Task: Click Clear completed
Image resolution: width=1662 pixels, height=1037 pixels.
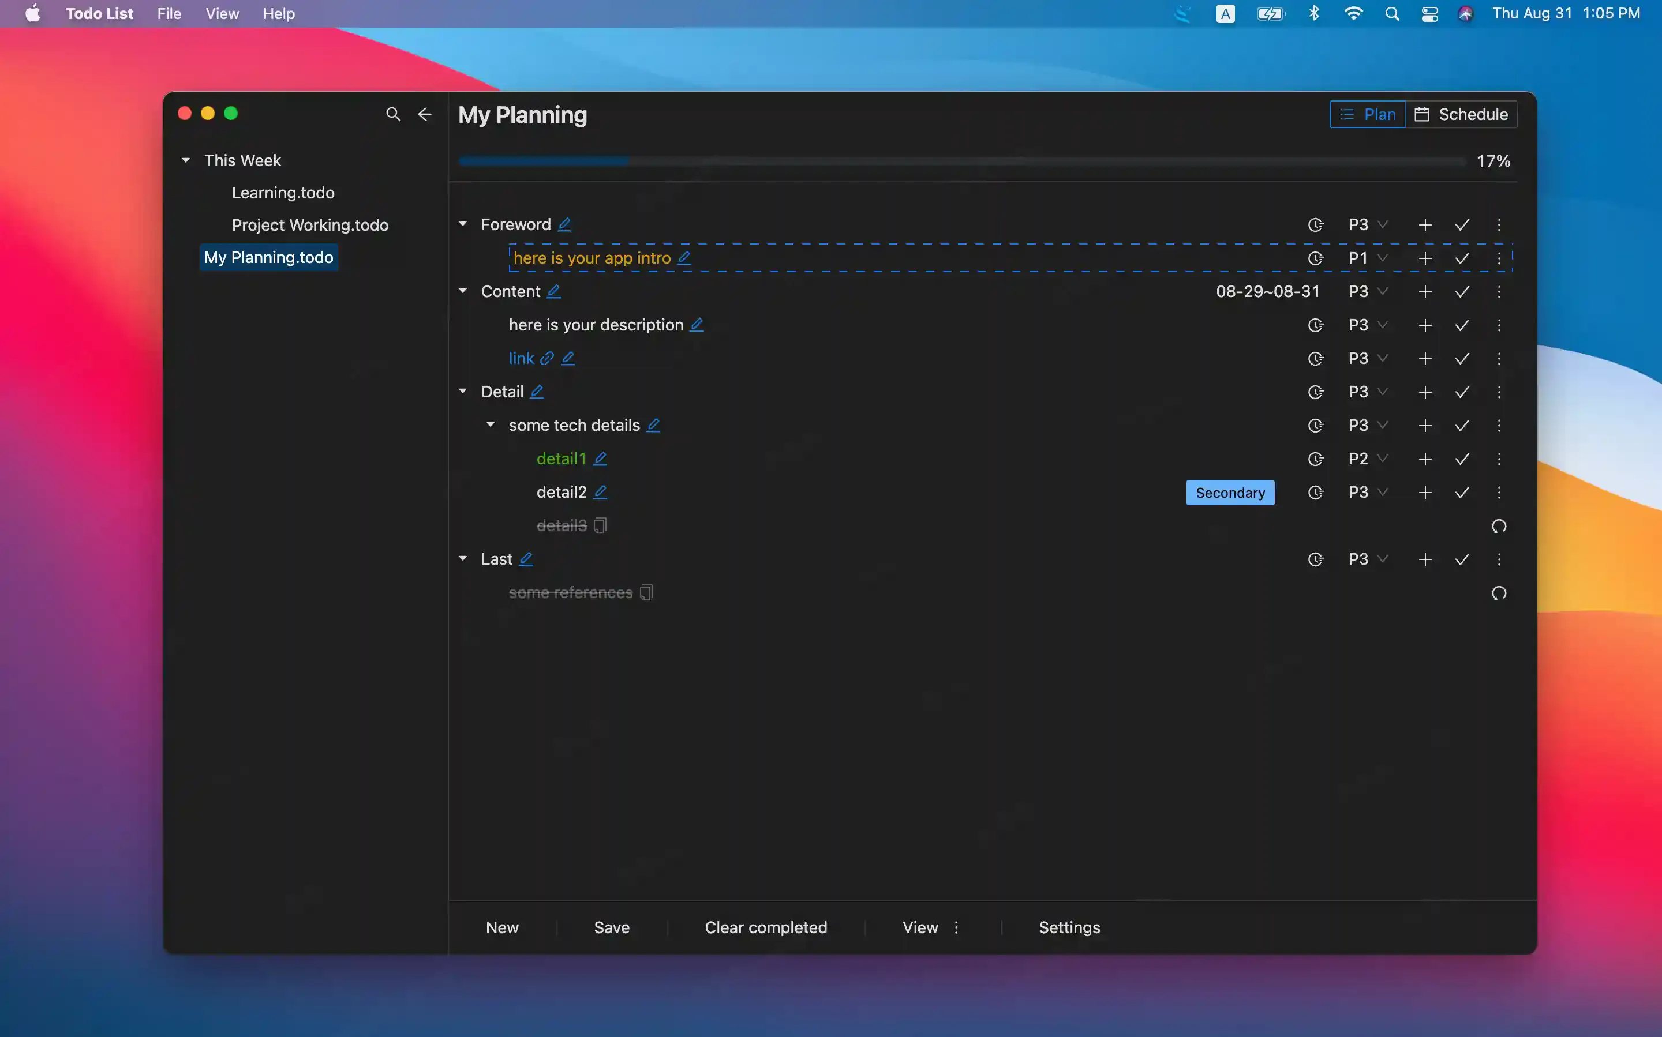Action: (766, 928)
